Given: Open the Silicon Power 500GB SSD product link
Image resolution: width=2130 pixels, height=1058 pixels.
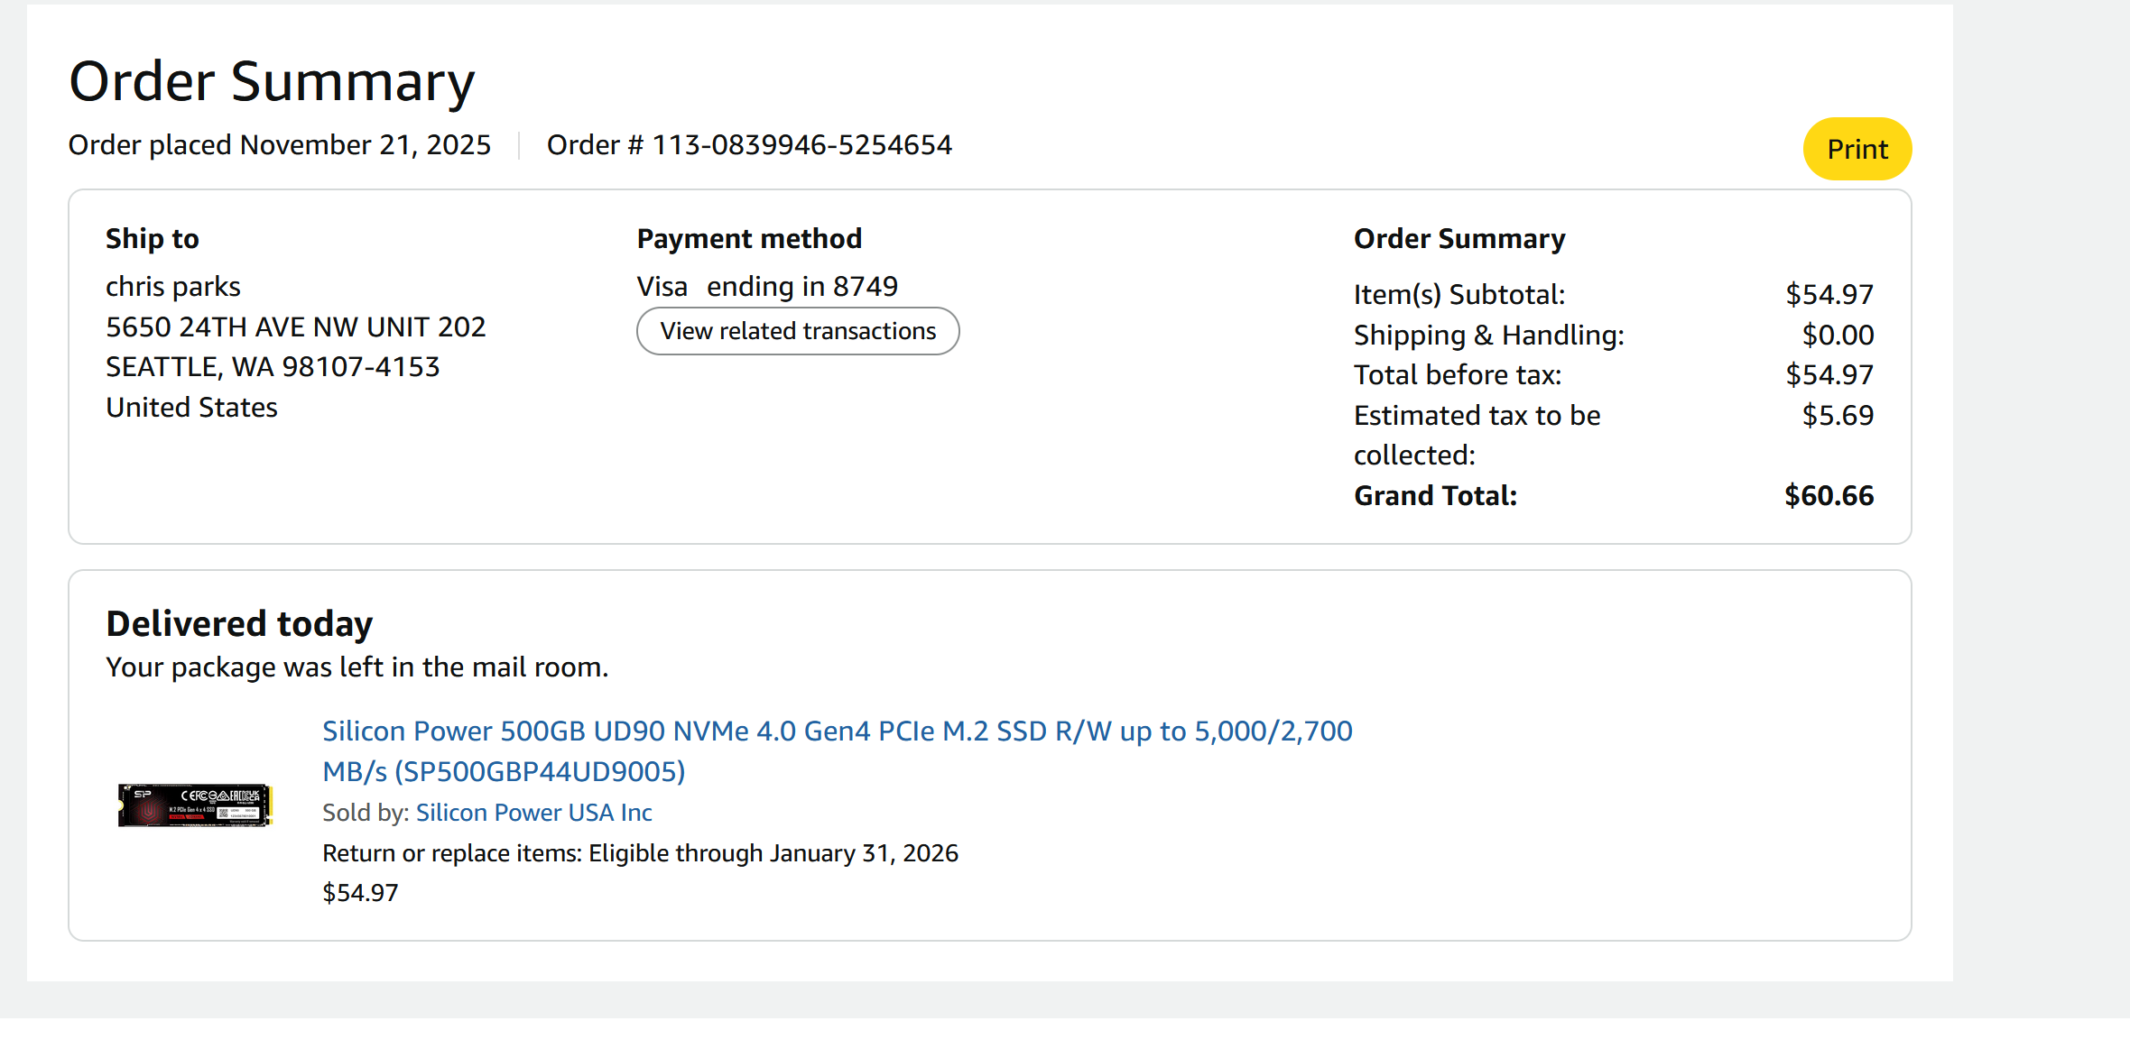Looking at the screenshot, I should click(x=837, y=731).
